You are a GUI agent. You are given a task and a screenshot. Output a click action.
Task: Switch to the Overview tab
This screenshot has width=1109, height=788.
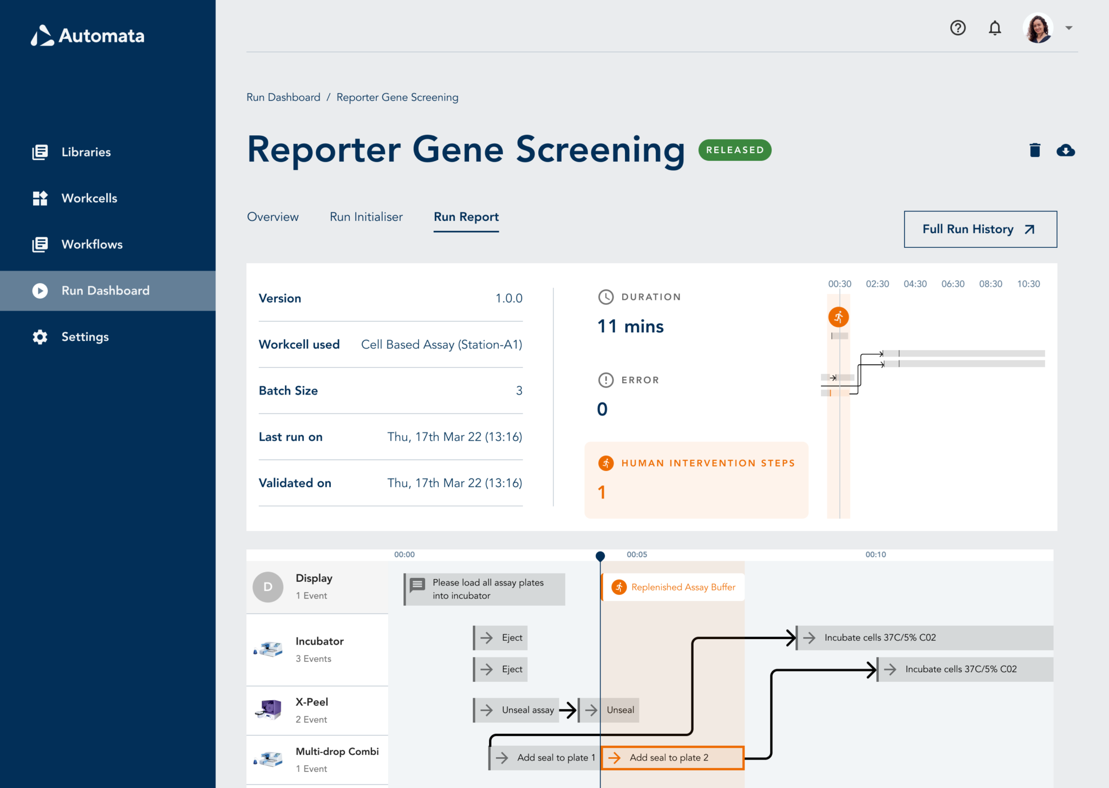pyautogui.click(x=272, y=216)
